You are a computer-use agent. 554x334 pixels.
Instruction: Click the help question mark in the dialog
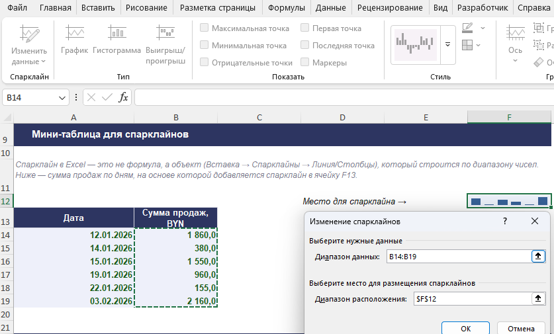pos(505,221)
